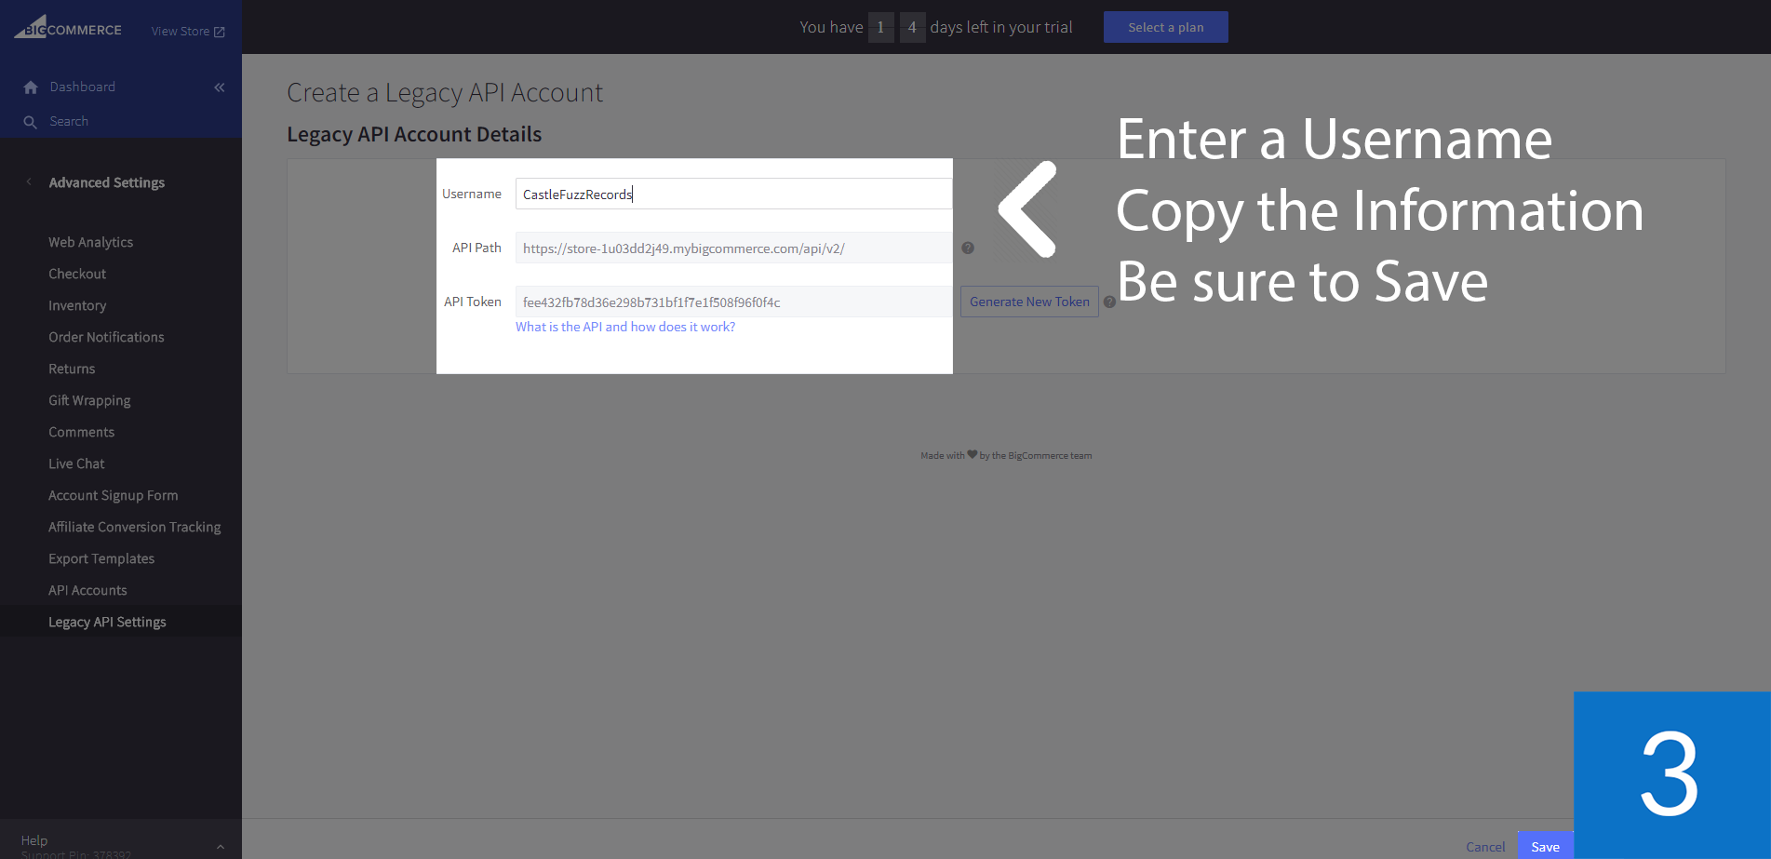Open Order Notifications settings

[x=106, y=337]
